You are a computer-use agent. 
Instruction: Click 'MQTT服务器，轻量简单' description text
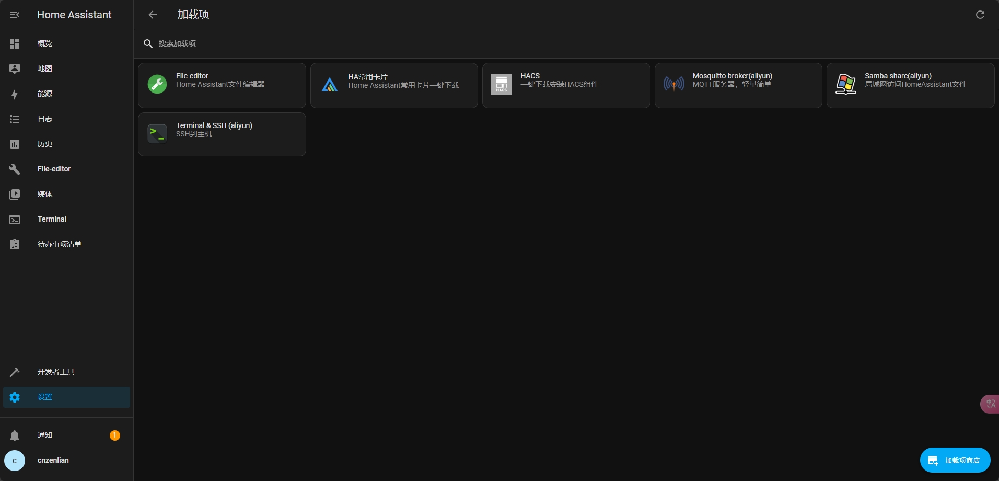click(732, 84)
